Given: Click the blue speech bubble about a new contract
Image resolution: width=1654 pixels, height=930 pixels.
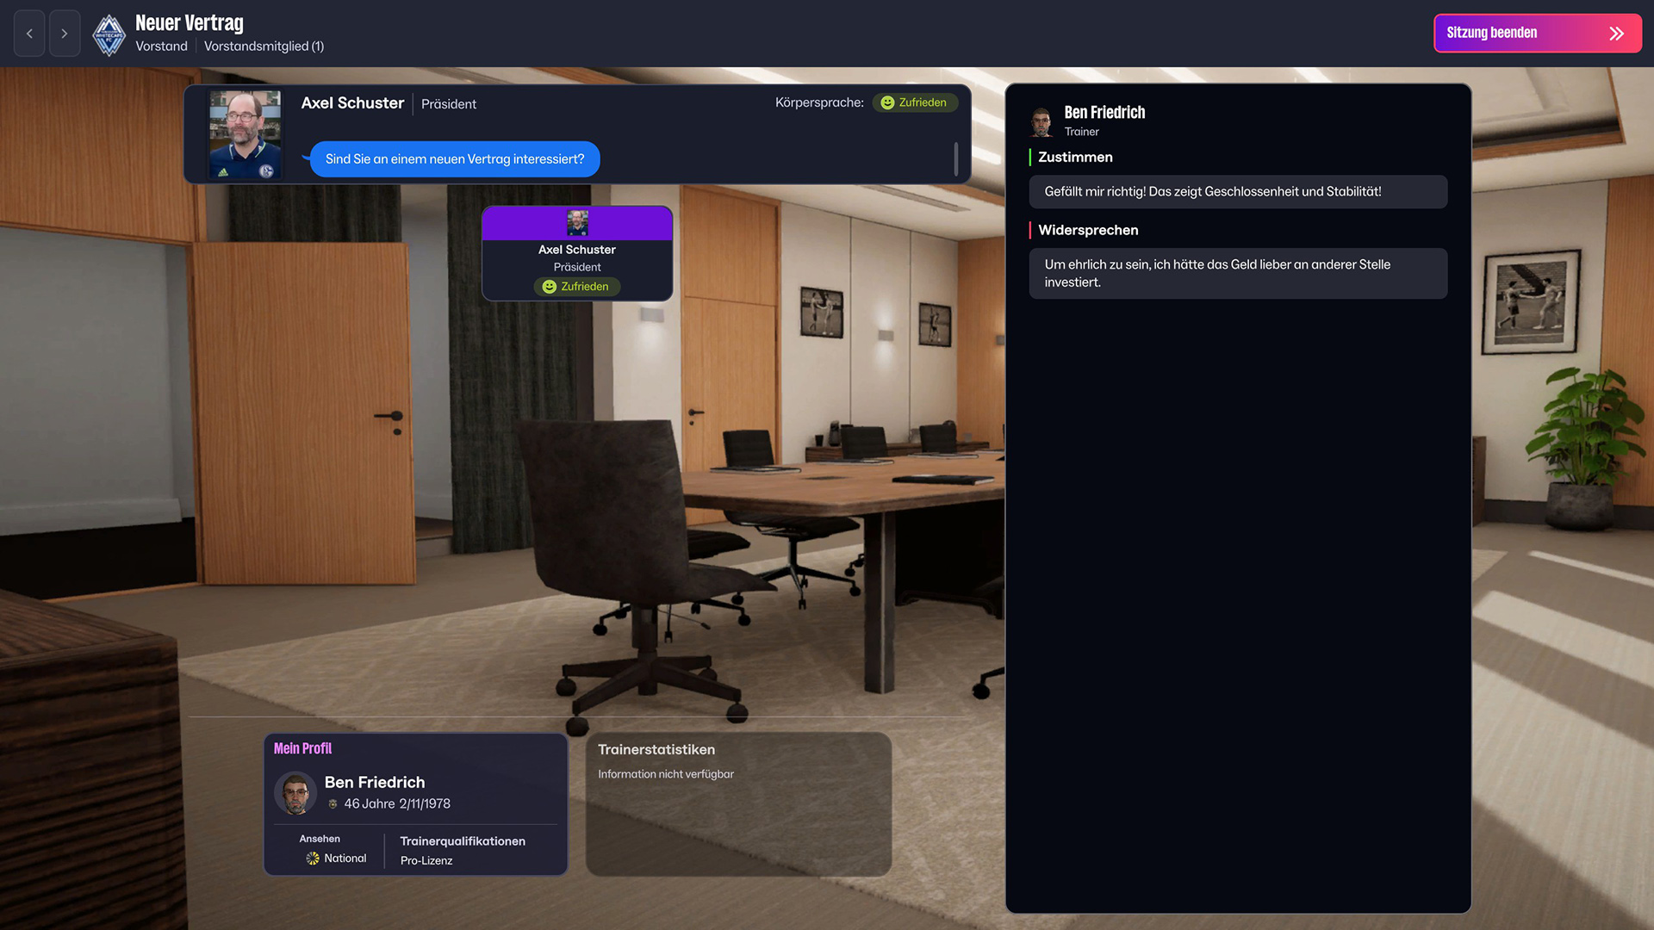Looking at the screenshot, I should [454, 159].
